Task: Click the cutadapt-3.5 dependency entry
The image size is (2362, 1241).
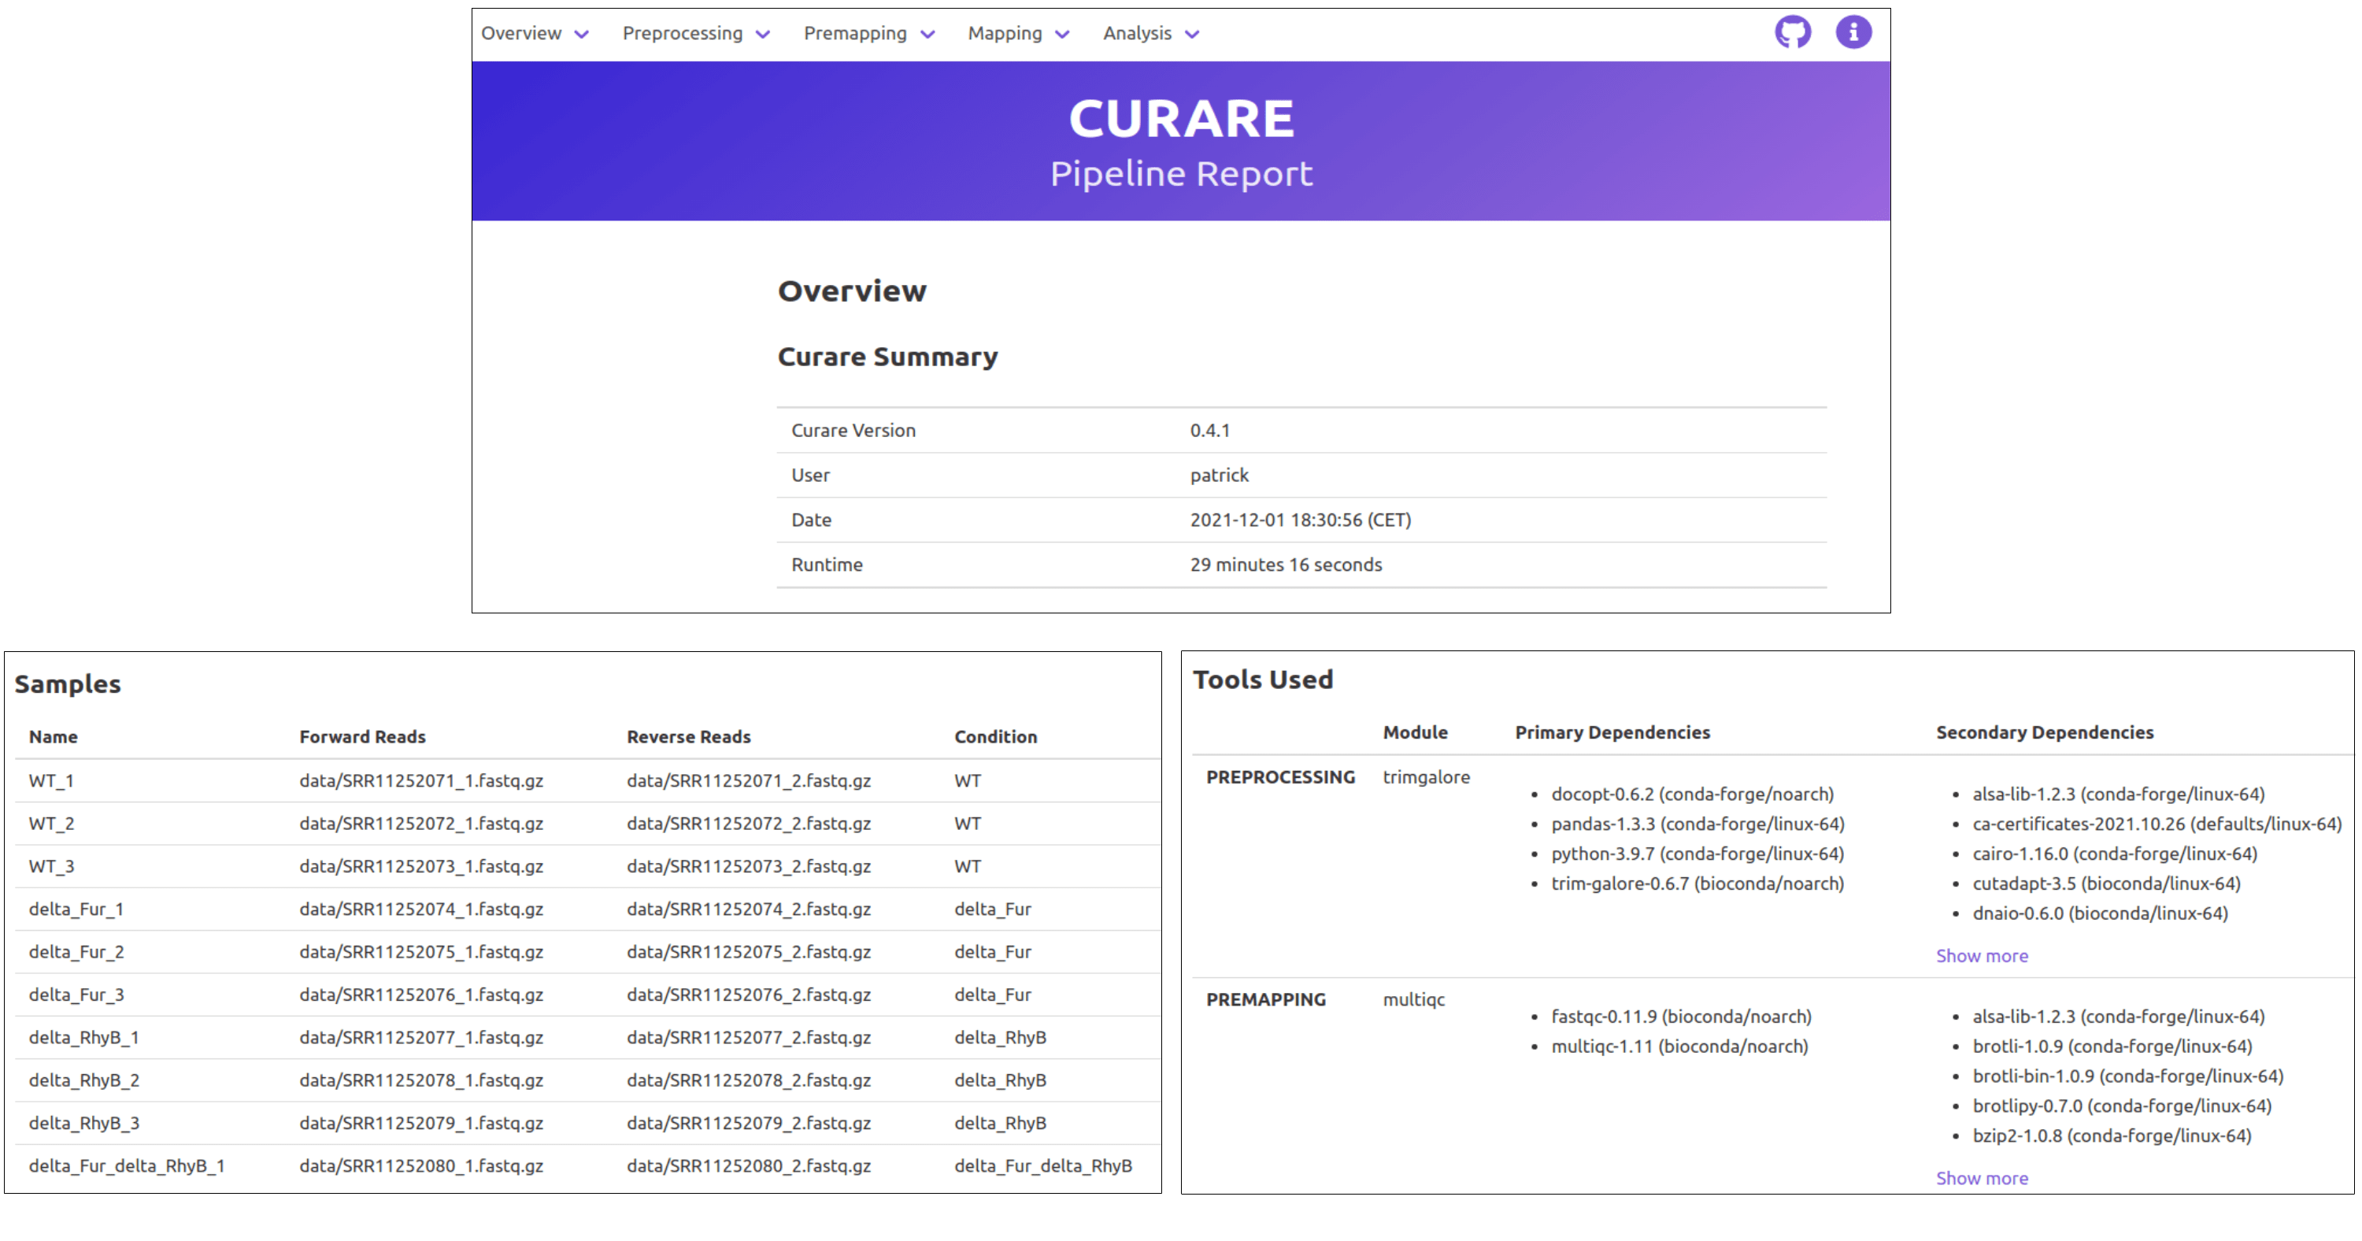Action: point(2106,884)
